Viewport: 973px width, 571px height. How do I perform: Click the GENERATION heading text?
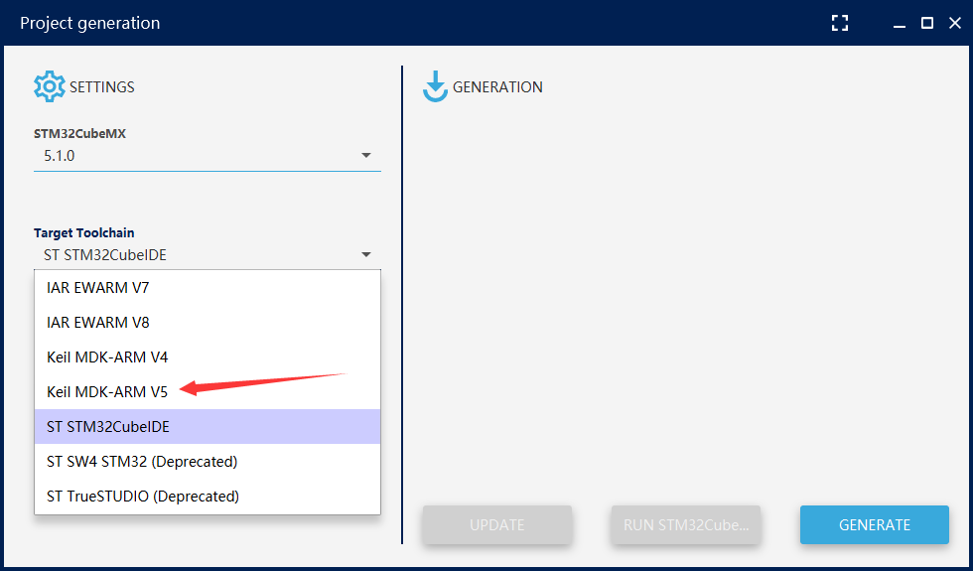pyautogui.click(x=497, y=87)
